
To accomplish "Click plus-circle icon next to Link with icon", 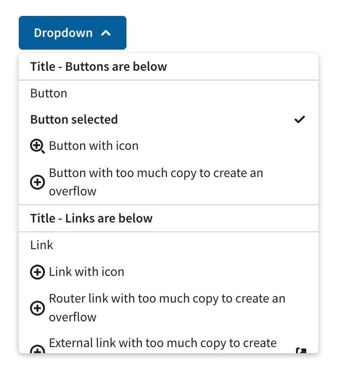I will (x=37, y=272).
